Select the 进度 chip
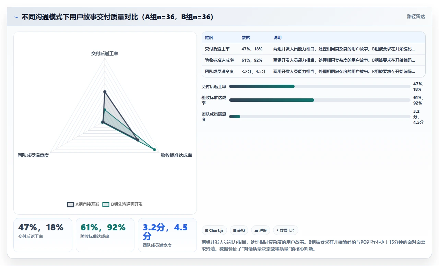439x266 pixels. point(261,230)
